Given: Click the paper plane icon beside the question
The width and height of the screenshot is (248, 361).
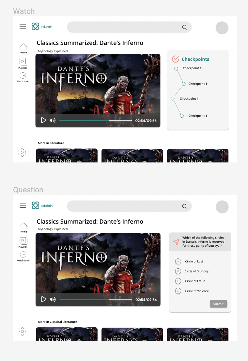Looking at the screenshot, I should 176,242.
